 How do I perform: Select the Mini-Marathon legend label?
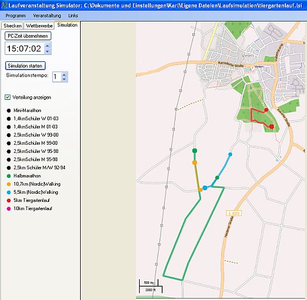27,110
